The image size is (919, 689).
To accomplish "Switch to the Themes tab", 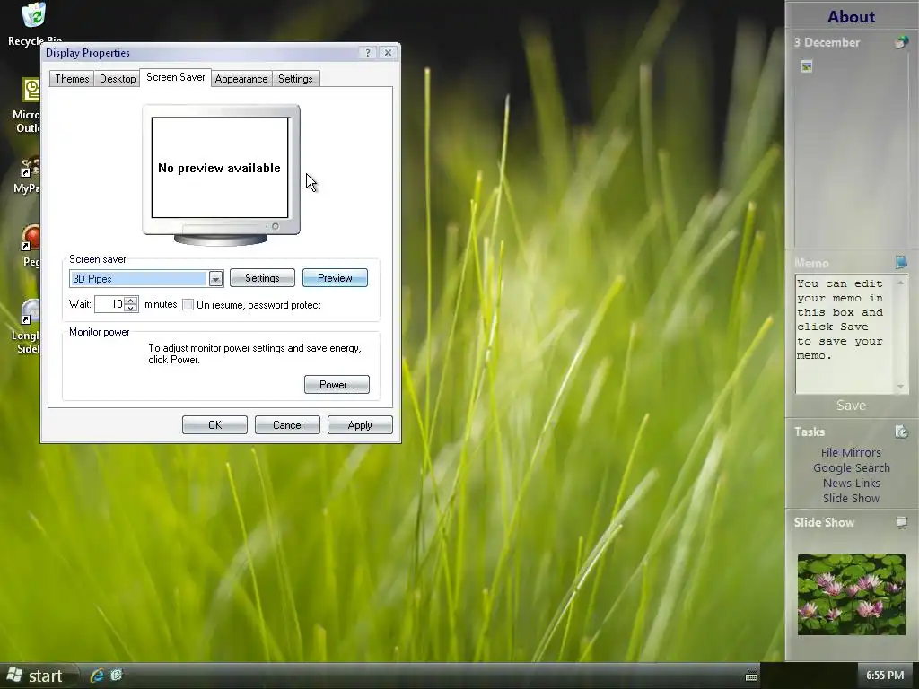I will pos(72,79).
